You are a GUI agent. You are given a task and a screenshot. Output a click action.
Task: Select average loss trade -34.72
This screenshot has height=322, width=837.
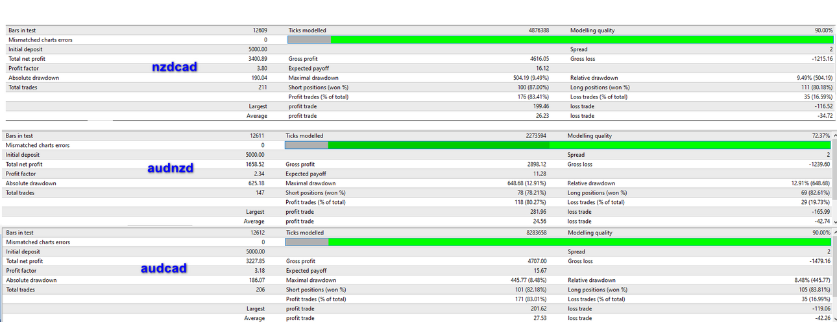pyautogui.click(x=824, y=116)
